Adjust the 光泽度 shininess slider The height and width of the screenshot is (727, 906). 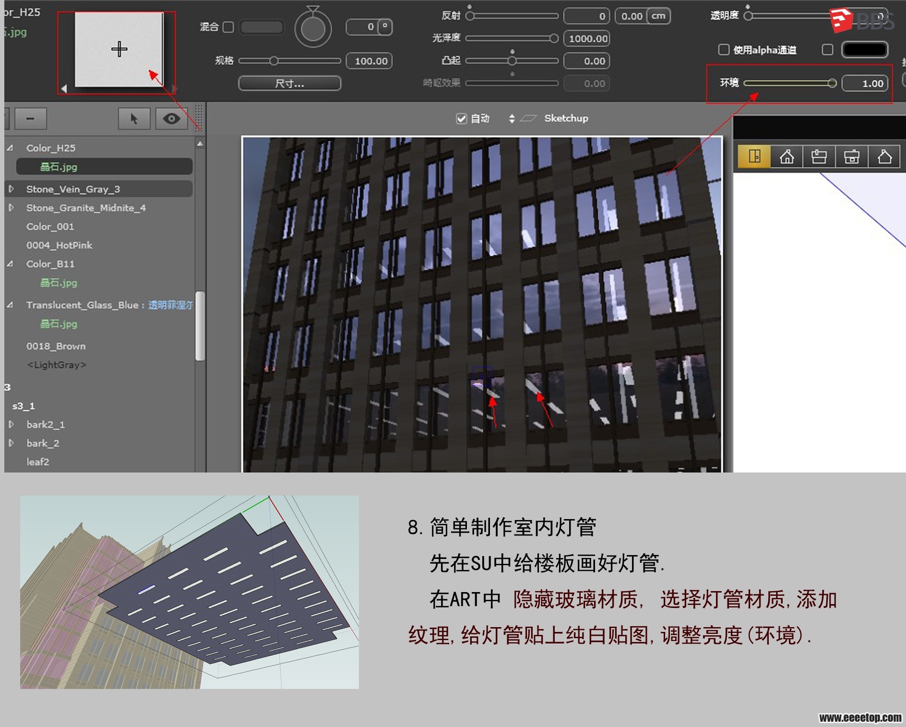(512, 38)
